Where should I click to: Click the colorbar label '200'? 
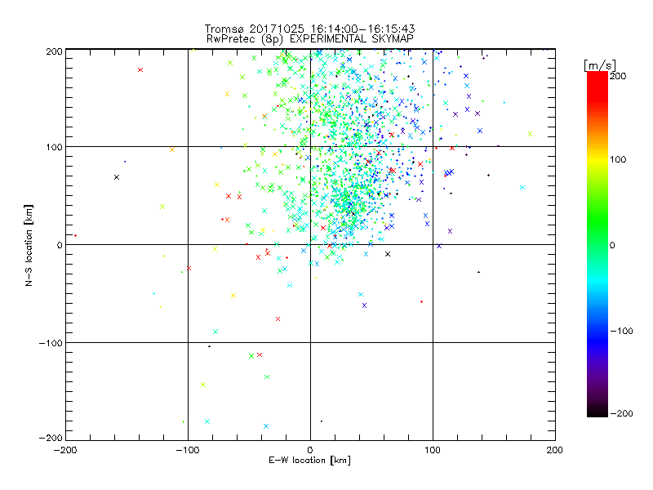click(x=618, y=76)
